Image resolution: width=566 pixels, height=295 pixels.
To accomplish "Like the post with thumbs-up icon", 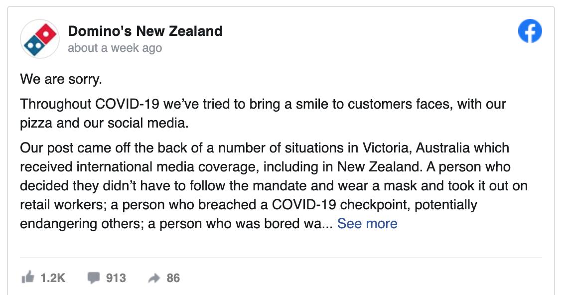I will pos(28,277).
